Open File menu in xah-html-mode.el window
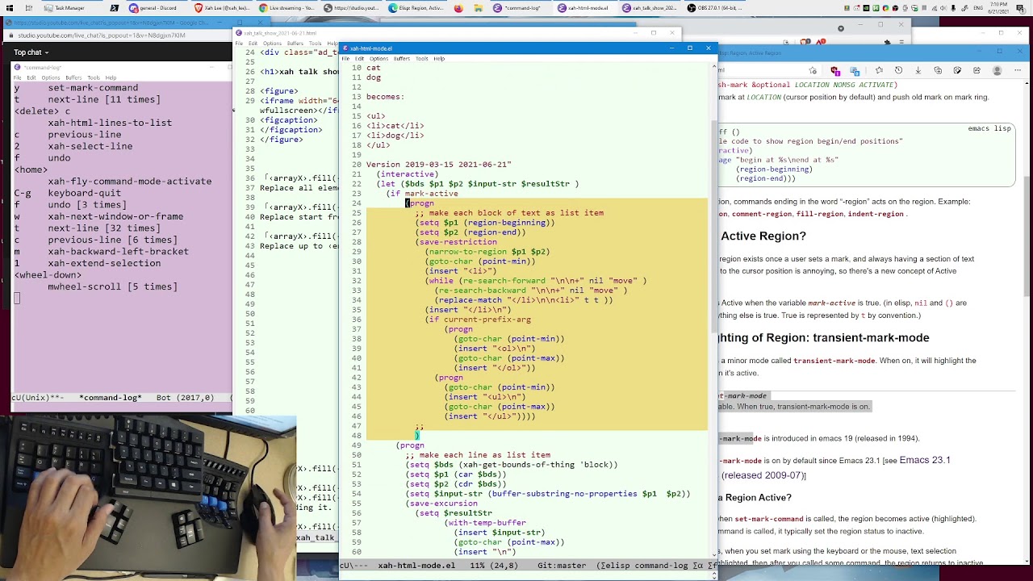The width and height of the screenshot is (1033, 581). click(345, 59)
